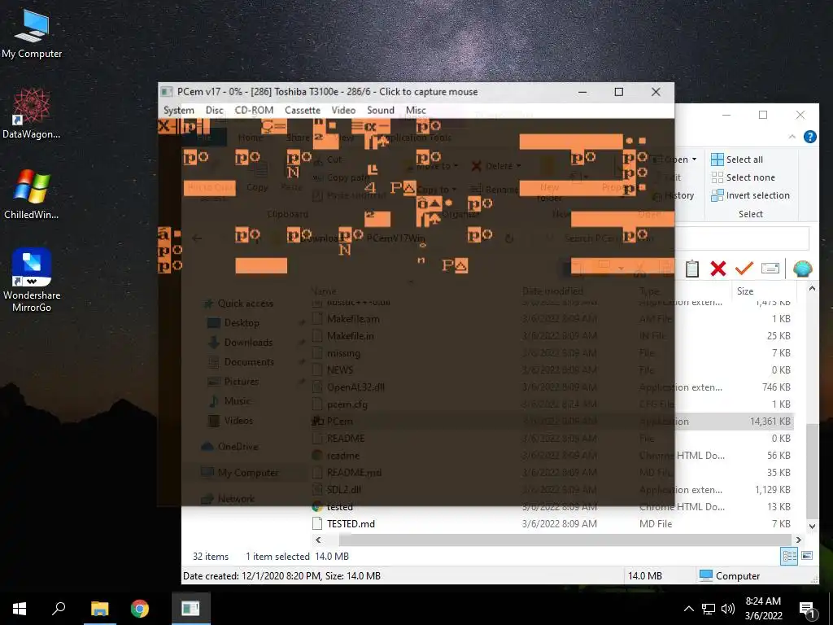Click file list scroll-up arrow
This screenshot has width=833, height=625.
[x=812, y=289]
